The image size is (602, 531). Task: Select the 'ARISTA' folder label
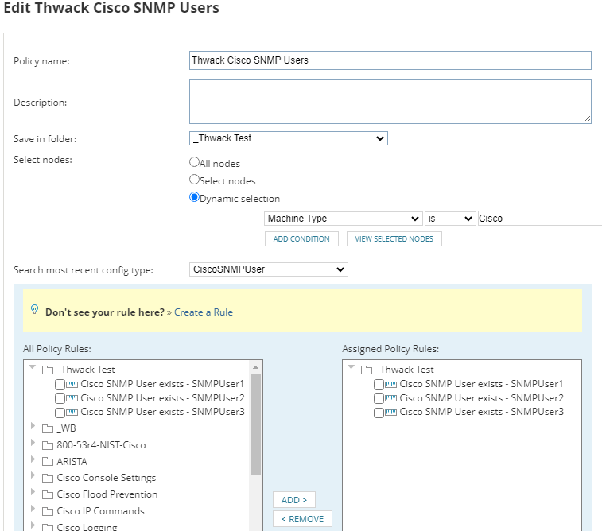click(x=72, y=462)
